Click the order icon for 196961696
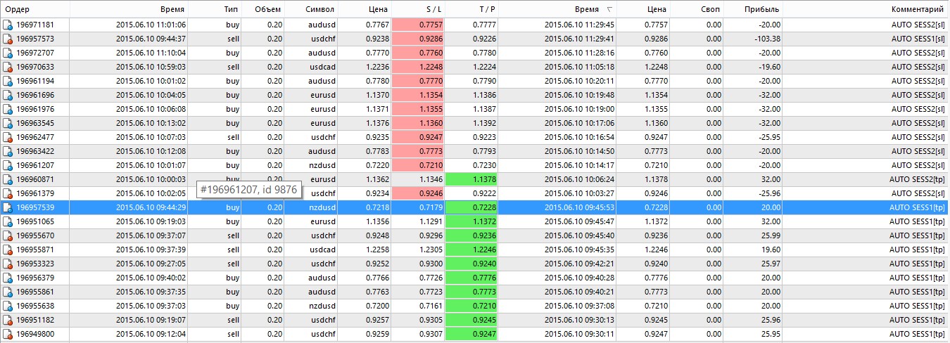 pyautogui.click(x=8, y=95)
